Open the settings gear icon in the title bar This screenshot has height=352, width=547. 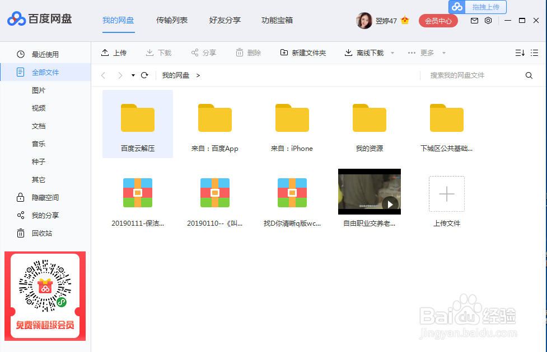point(488,20)
